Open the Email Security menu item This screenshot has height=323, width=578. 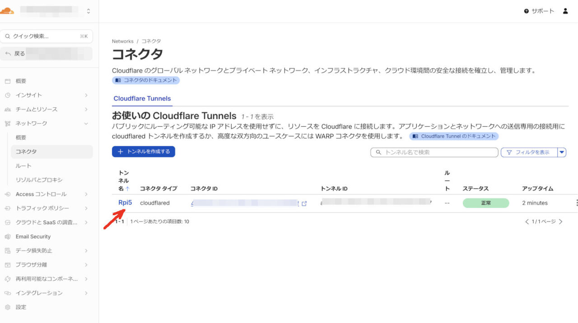[33, 236]
